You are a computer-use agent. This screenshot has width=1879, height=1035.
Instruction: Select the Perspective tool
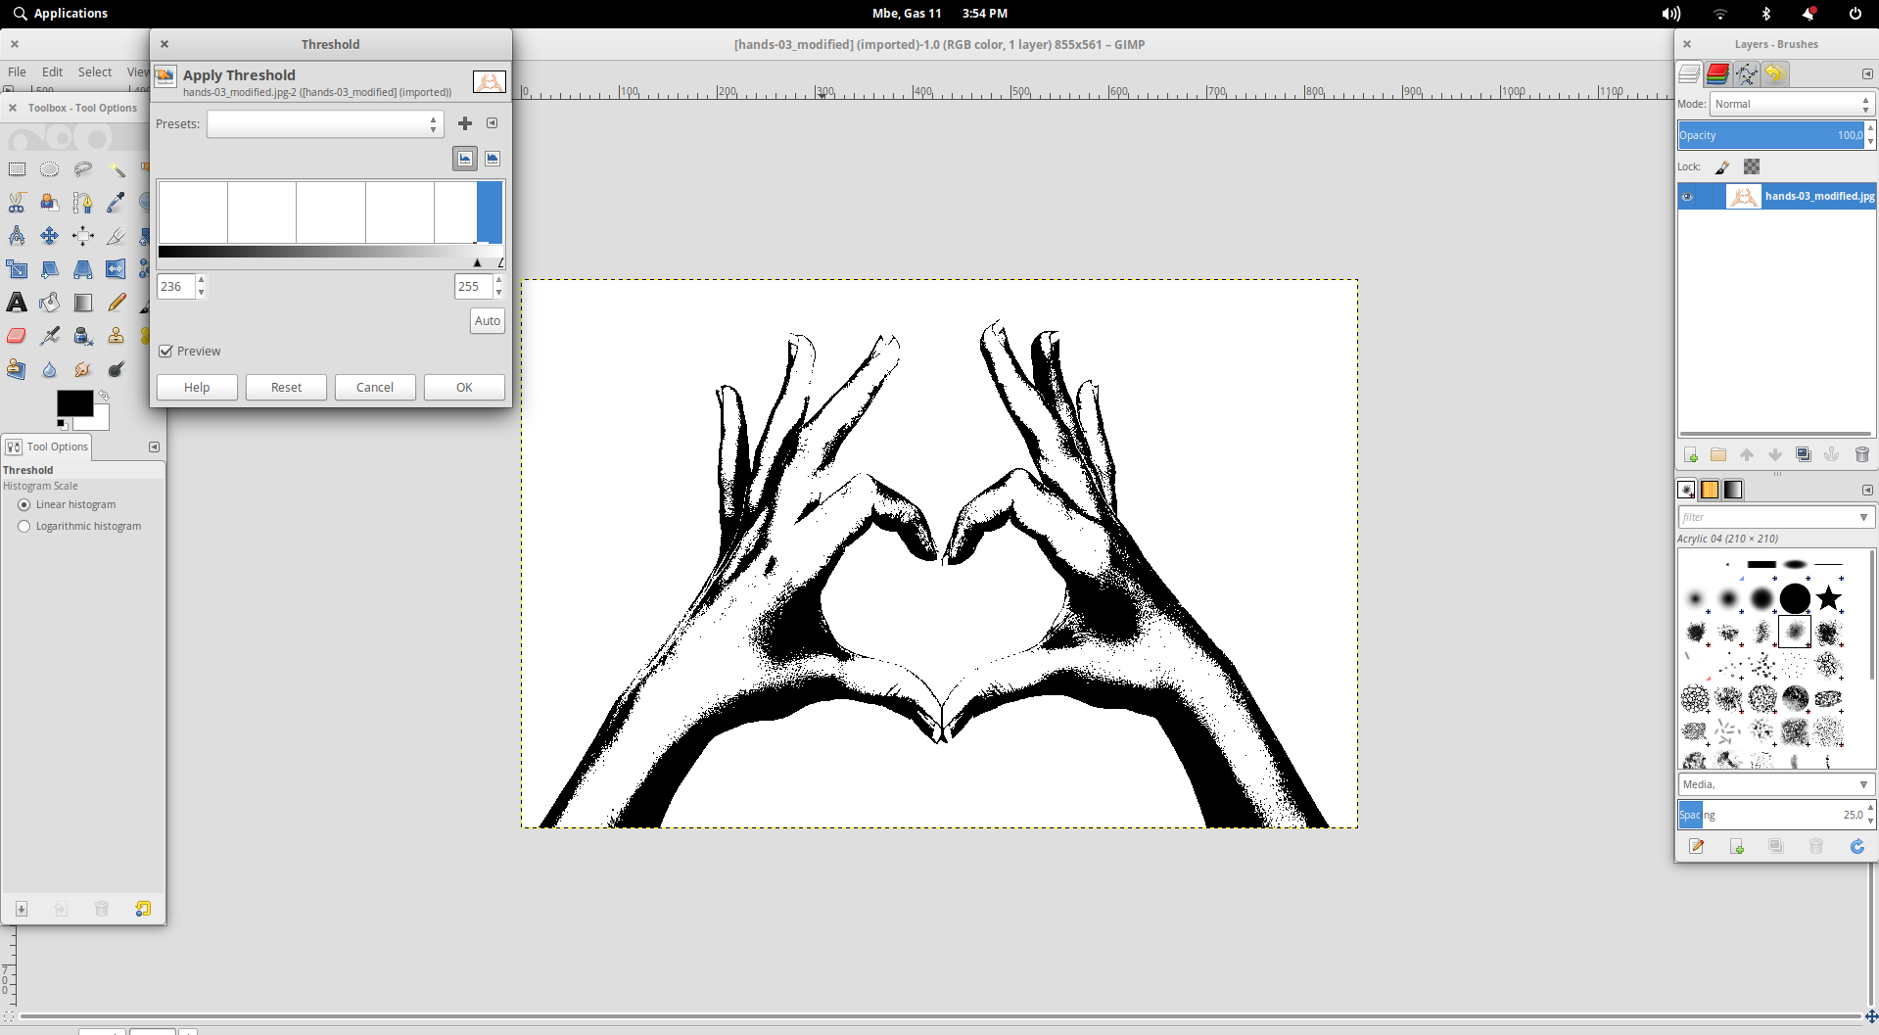83,269
